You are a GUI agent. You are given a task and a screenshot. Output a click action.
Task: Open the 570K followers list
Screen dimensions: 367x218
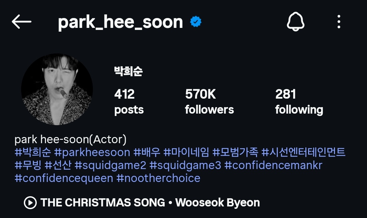(x=209, y=101)
